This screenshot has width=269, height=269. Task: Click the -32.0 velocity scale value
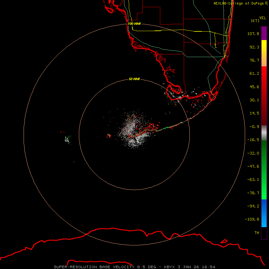253,153
